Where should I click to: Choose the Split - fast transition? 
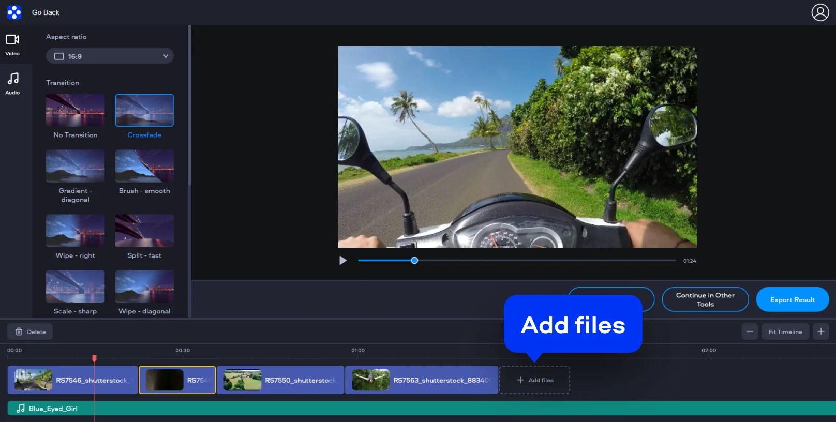[x=144, y=231]
